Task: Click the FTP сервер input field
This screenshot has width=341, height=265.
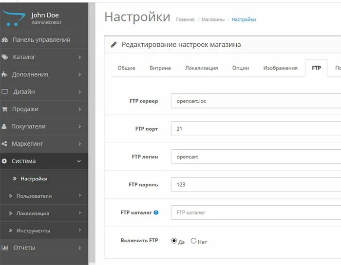Action: click(x=256, y=101)
